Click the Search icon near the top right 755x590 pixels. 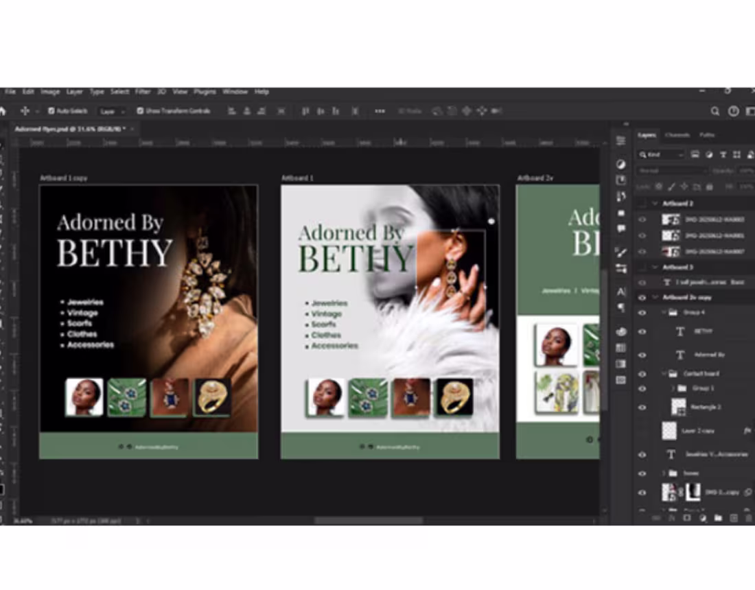[x=715, y=110]
